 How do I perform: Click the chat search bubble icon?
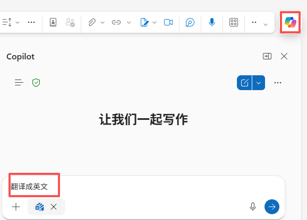tap(190, 22)
